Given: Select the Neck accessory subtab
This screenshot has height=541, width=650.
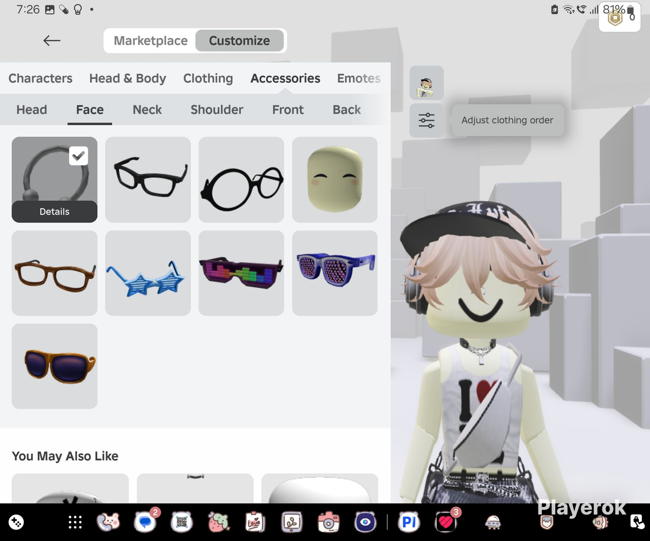Looking at the screenshot, I should tap(147, 110).
